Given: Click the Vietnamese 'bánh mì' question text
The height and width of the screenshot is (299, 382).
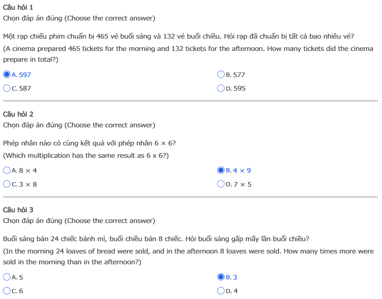Looking at the screenshot, I should tap(154, 239).
